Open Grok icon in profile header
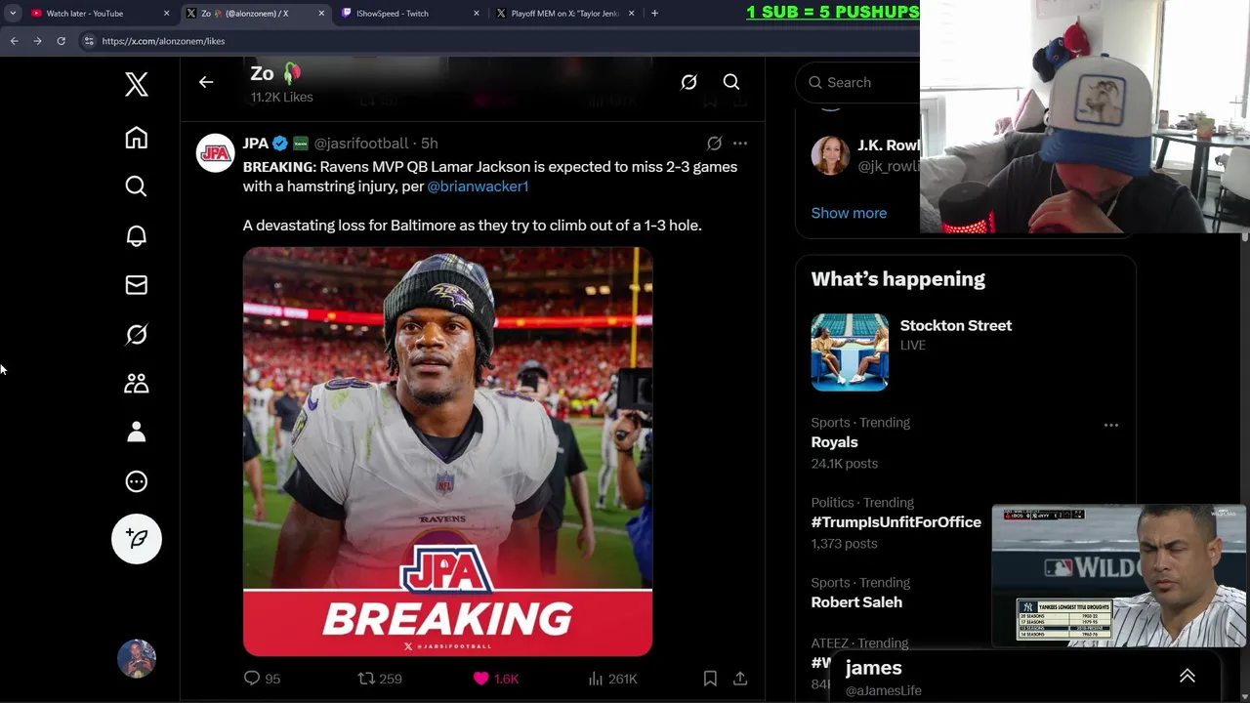 coord(688,82)
